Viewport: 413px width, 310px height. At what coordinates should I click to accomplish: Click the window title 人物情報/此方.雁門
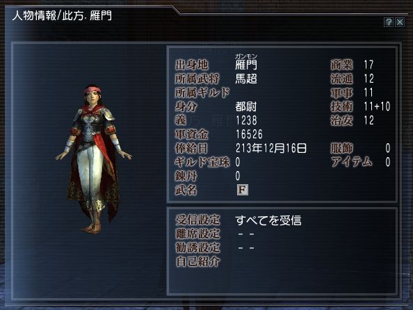tap(62, 16)
